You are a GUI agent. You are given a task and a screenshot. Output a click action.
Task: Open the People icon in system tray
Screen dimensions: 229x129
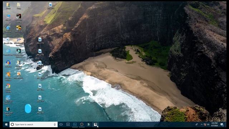click(x=196, y=124)
